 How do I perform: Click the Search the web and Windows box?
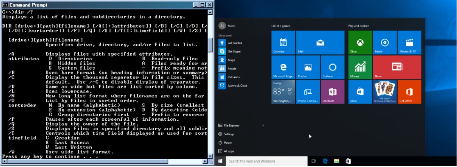coord(267,161)
